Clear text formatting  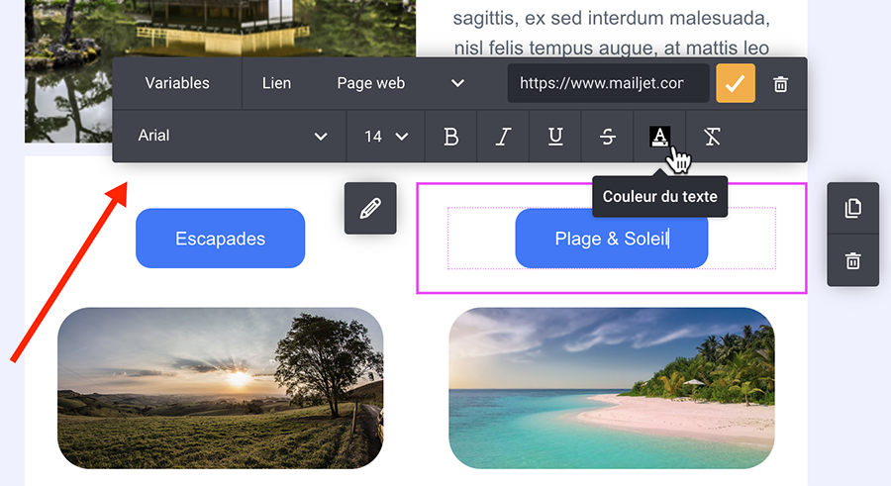coord(712,137)
